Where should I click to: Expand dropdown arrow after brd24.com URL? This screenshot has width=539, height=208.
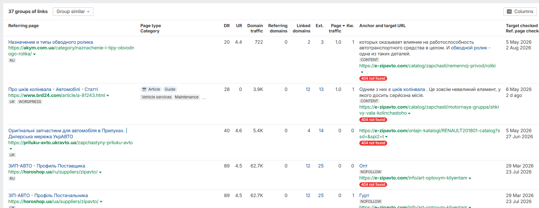[108, 96]
